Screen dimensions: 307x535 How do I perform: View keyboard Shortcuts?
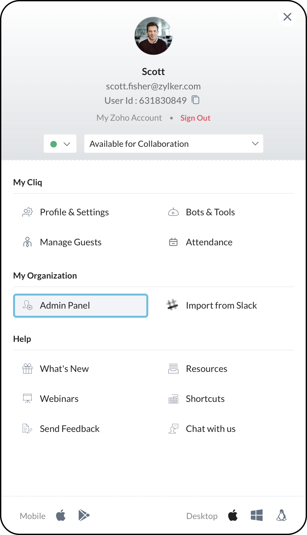pyautogui.click(x=205, y=399)
